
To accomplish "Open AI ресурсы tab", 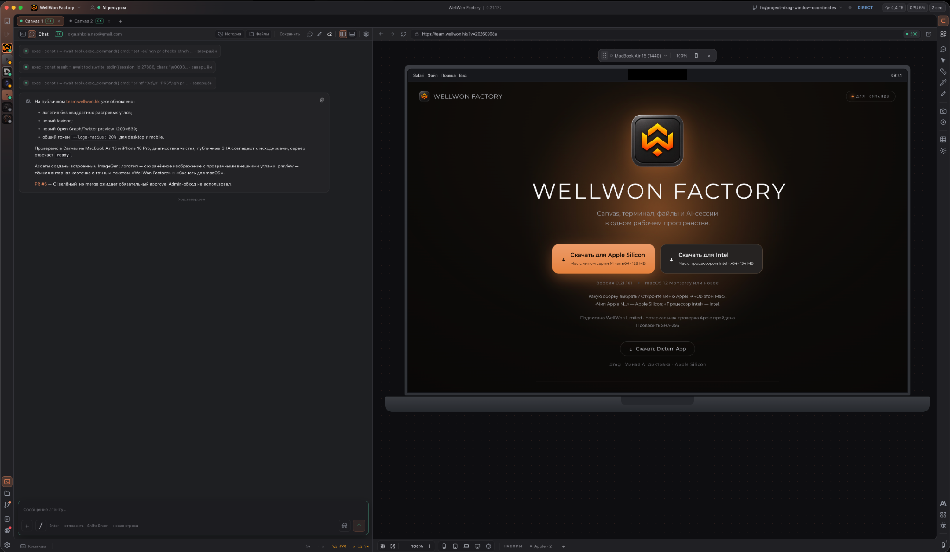I will pyautogui.click(x=109, y=7).
